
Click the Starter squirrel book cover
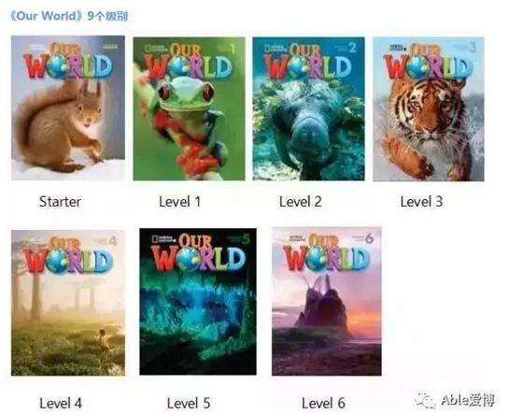coord(68,108)
